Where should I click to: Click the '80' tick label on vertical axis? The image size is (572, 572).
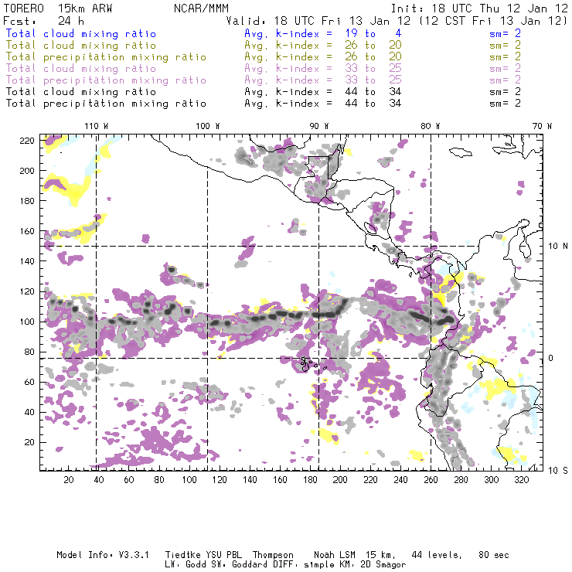(29, 352)
